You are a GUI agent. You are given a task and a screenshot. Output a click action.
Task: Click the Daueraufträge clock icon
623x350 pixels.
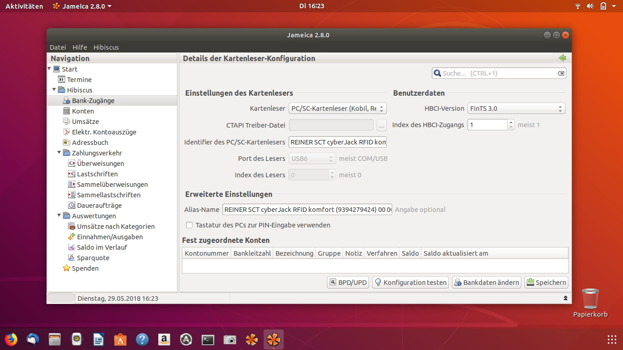point(72,206)
